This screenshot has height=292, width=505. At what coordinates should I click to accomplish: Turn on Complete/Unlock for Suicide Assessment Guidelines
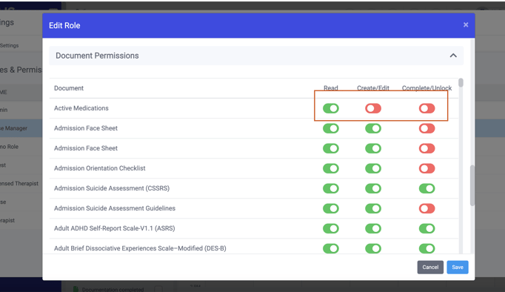pos(427,208)
